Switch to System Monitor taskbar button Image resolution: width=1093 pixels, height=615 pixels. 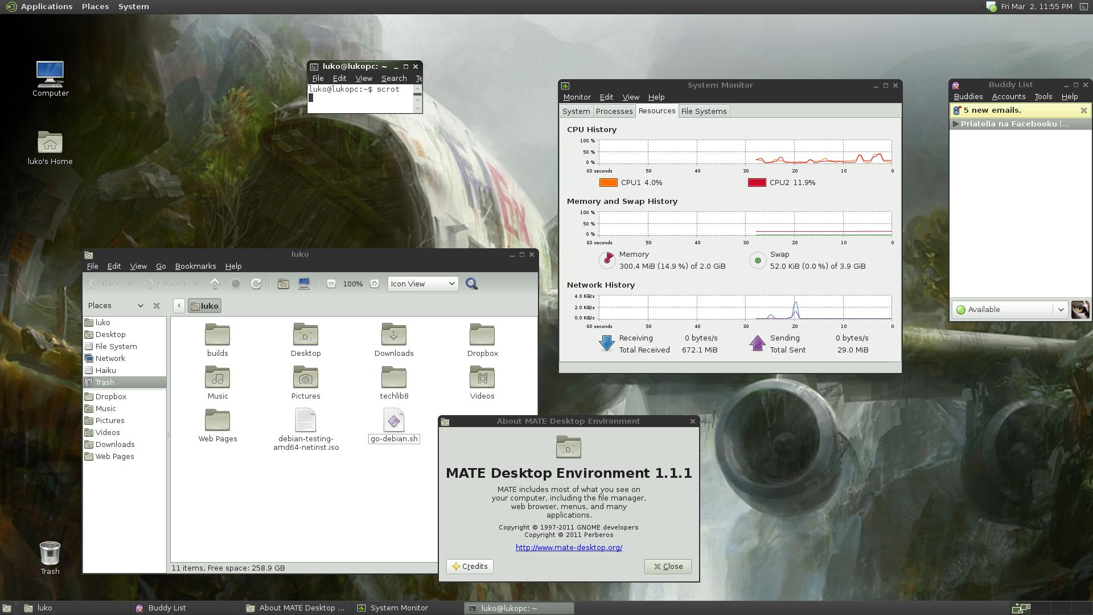pos(407,608)
